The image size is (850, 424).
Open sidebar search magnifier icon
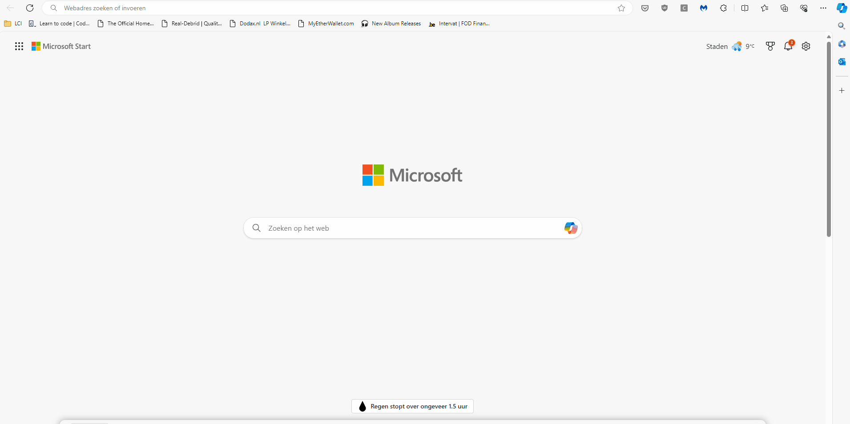pos(842,26)
